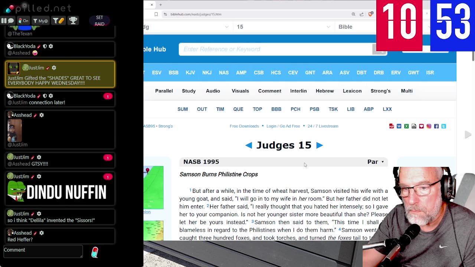Click the Word document icon

click(399, 126)
